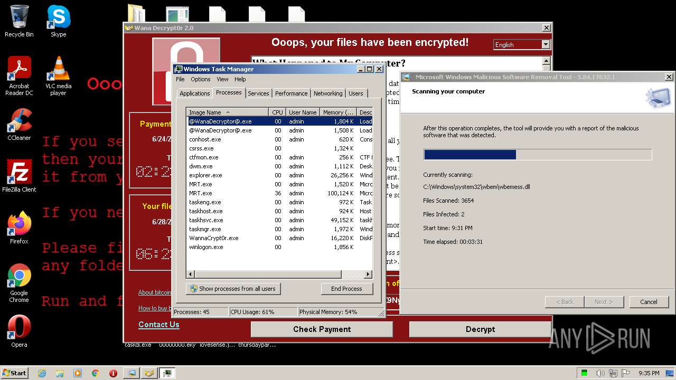Launch Firefox from the desktop

(x=19, y=228)
